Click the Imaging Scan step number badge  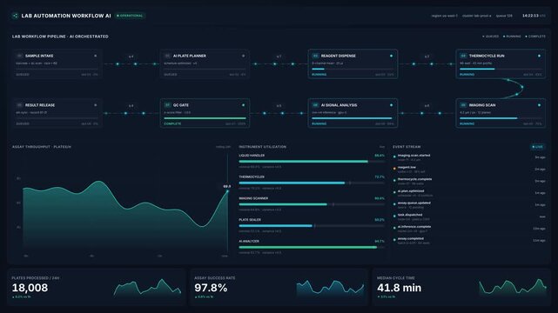coord(463,105)
